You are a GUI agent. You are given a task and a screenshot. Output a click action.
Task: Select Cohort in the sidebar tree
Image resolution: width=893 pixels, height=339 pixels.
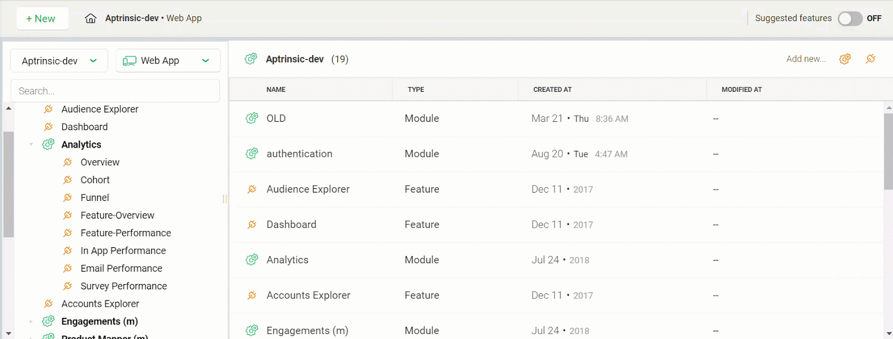[95, 180]
